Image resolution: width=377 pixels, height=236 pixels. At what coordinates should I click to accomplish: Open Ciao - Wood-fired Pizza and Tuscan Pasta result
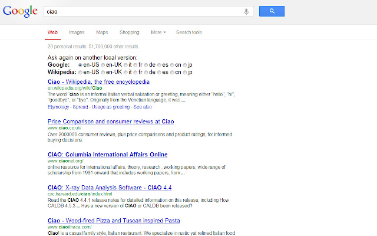(114, 221)
